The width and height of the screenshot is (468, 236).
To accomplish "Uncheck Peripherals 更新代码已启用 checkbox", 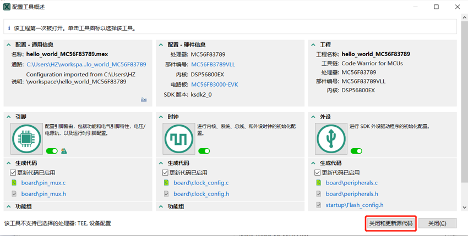I will pos(318,172).
